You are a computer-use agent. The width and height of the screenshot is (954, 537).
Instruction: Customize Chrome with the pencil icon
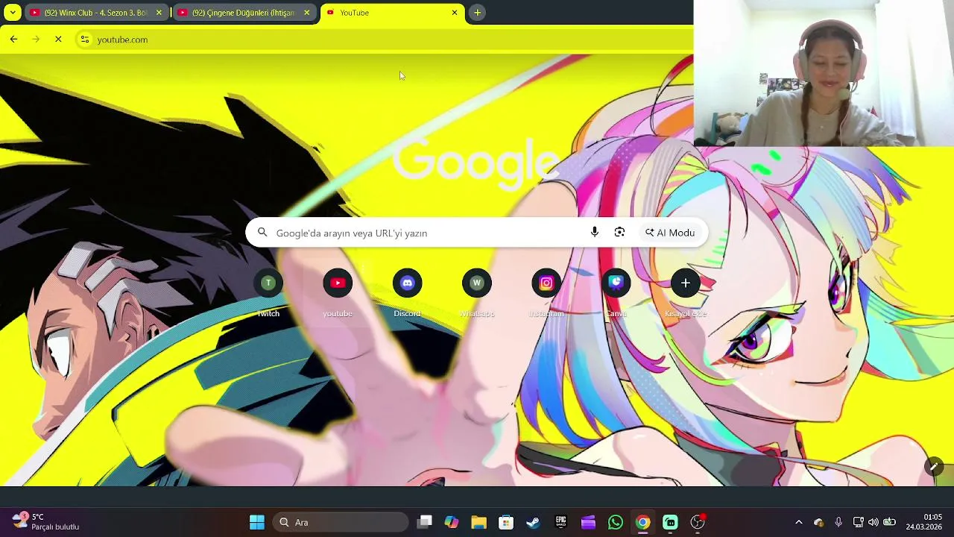coord(933,467)
